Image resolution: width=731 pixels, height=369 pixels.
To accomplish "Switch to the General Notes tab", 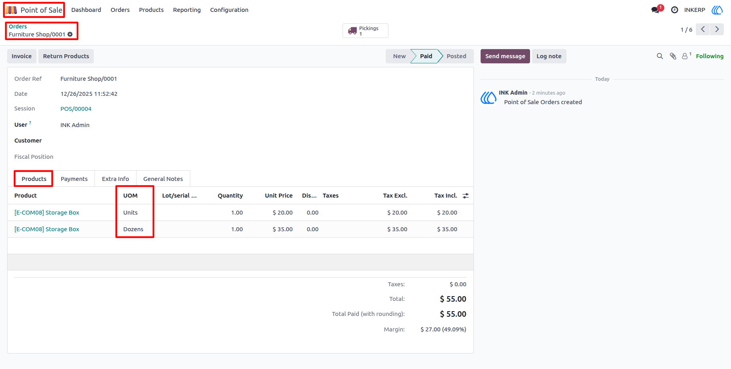I will [163, 179].
